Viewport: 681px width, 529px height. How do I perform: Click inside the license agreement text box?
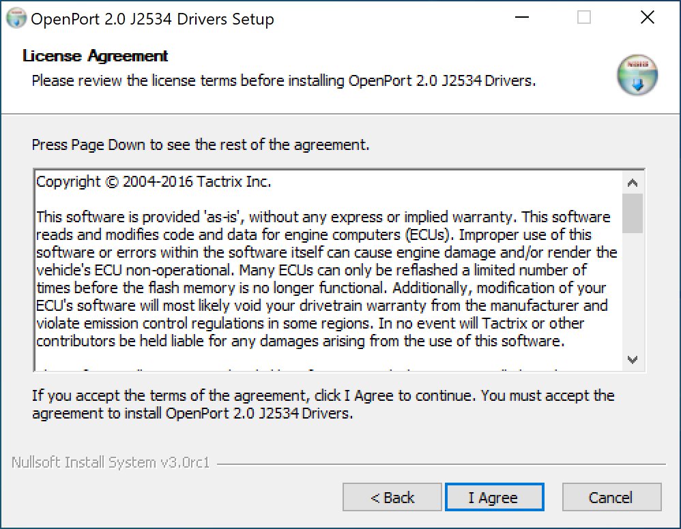point(328,271)
